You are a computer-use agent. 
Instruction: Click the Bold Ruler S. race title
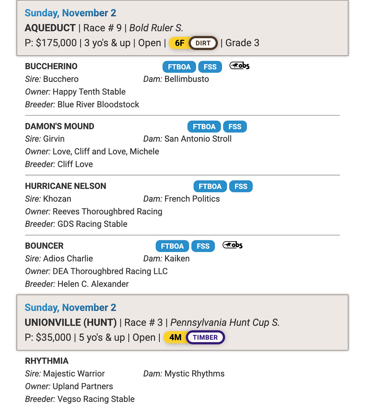pyautogui.click(x=156, y=28)
